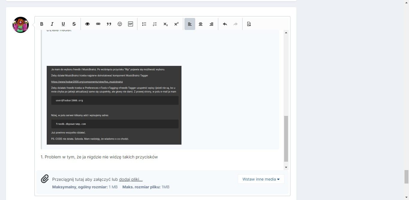Click the editor vertical scrollbar thumb
The image size is (409, 200).
coord(286,139)
